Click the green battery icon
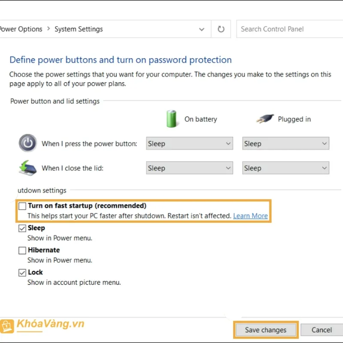The image size is (343, 343). [x=171, y=119]
